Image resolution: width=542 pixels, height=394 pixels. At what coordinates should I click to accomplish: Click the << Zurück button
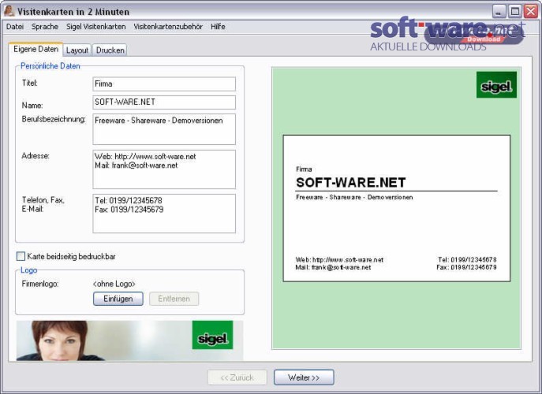237,377
